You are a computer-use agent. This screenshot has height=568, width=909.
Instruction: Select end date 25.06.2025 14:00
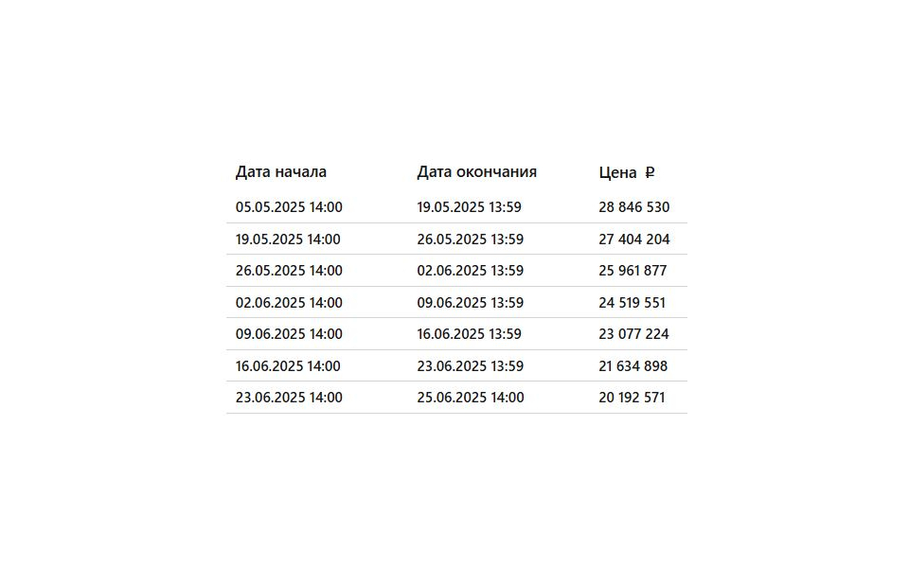[x=471, y=398]
